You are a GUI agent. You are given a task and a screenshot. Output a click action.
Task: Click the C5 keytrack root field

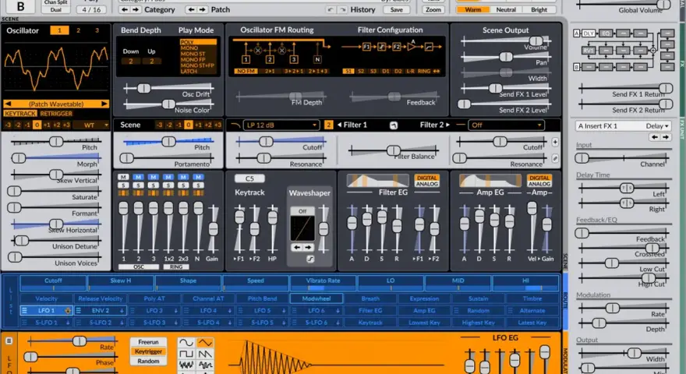[x=249, y=178]
